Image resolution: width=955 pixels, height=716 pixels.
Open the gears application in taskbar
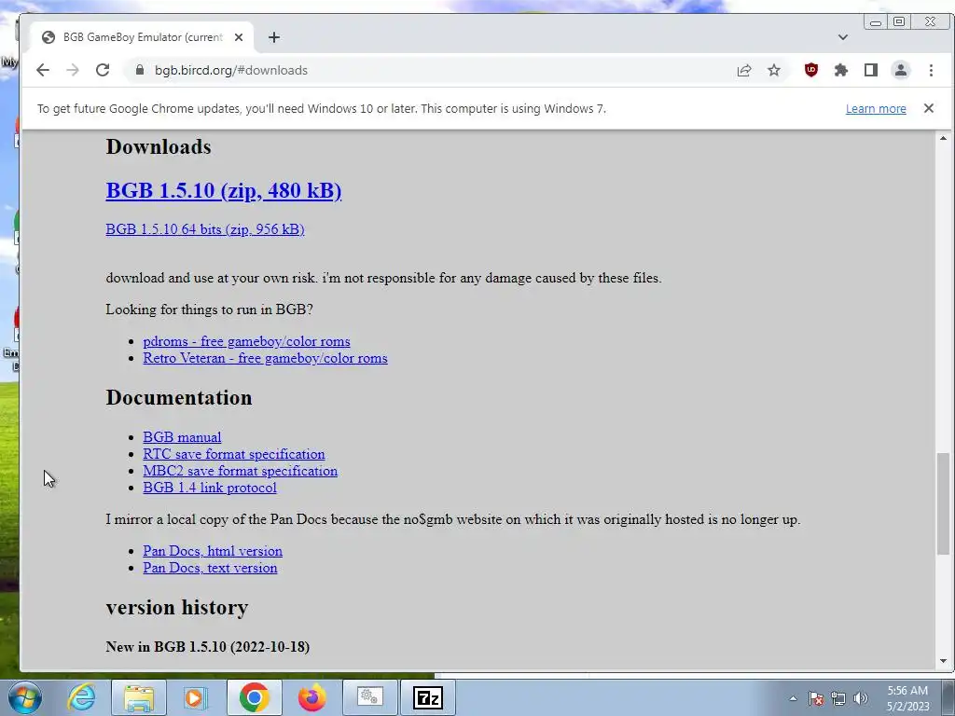pyautogui.click(x=369, y=697)
